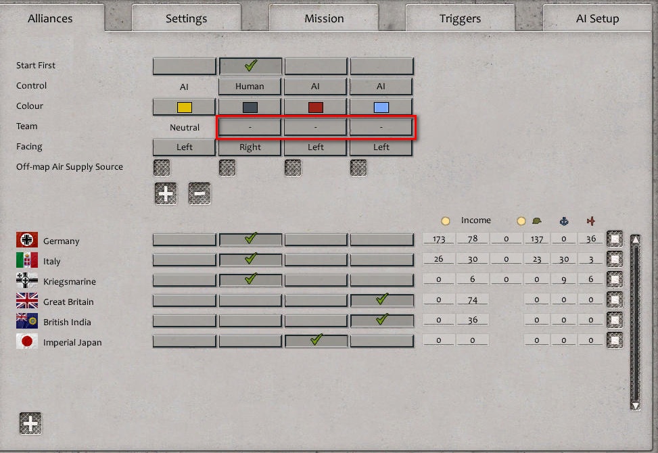Edit British India income value 36
658x453 pixels.
pyautogui.click(x=473, y=320)
